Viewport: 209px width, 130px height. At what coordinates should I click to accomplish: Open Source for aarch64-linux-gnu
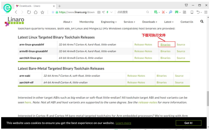click(x=181, y=58)
